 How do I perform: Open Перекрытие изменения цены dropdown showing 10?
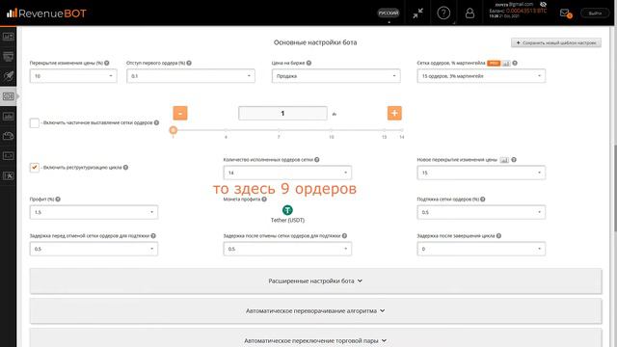(73, 76)
